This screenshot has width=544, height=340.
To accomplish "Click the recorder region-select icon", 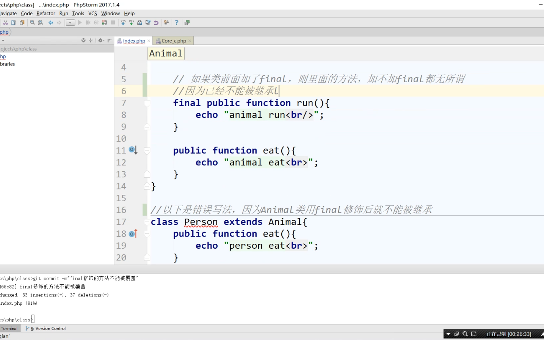I will click(473, 334).
